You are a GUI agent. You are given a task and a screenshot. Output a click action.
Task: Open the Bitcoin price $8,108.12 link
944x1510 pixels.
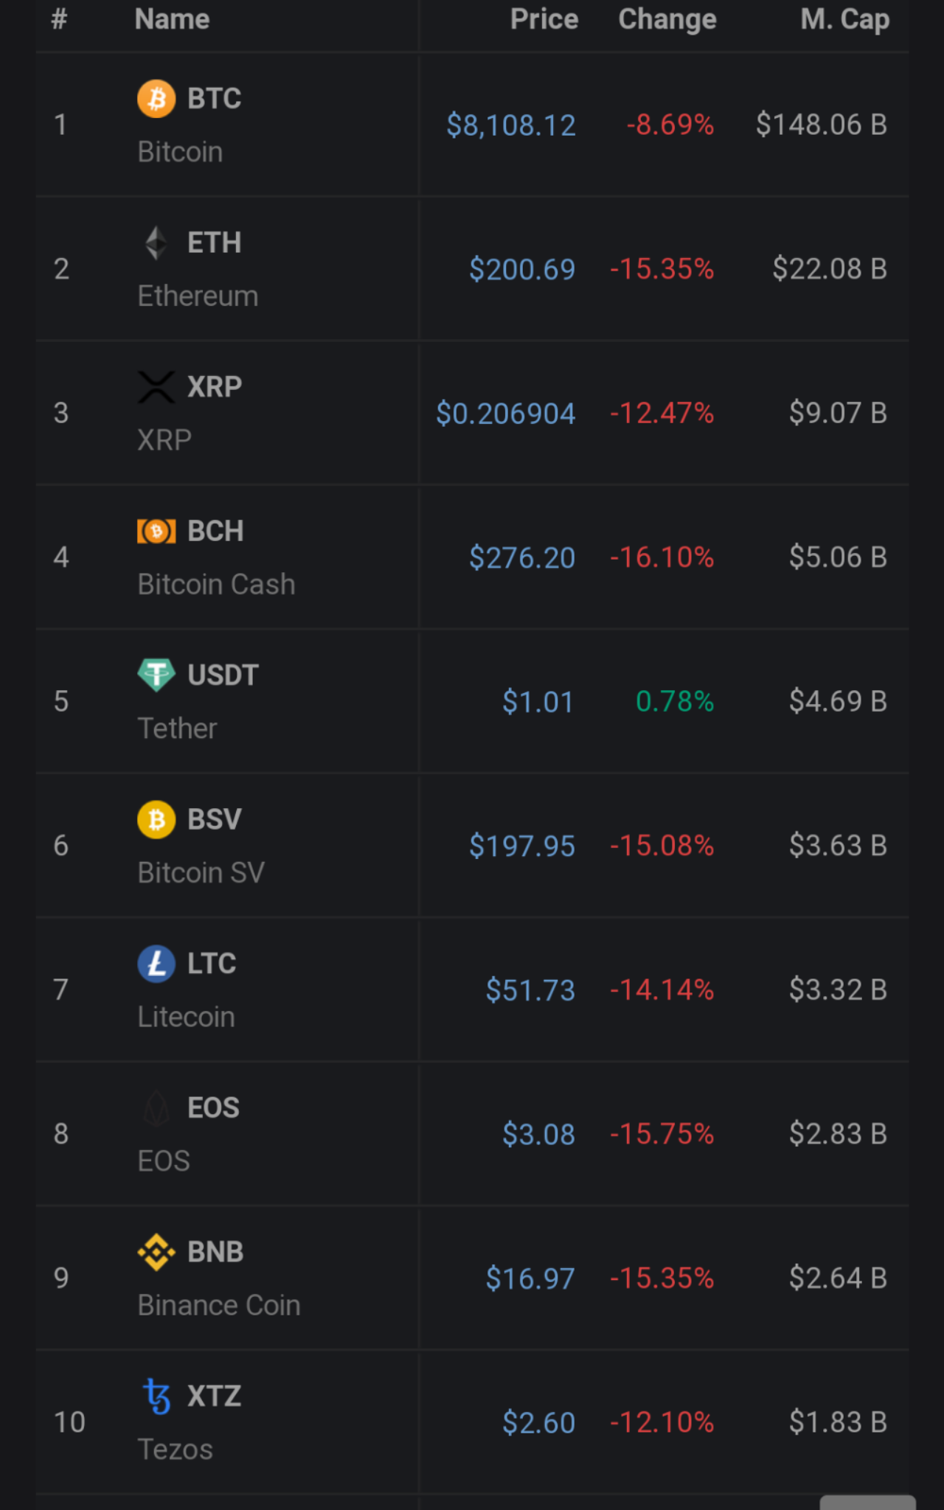coord(511,125)
